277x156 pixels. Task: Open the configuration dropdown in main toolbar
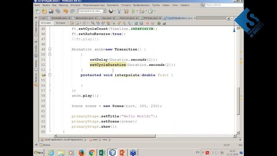[104, 11]
